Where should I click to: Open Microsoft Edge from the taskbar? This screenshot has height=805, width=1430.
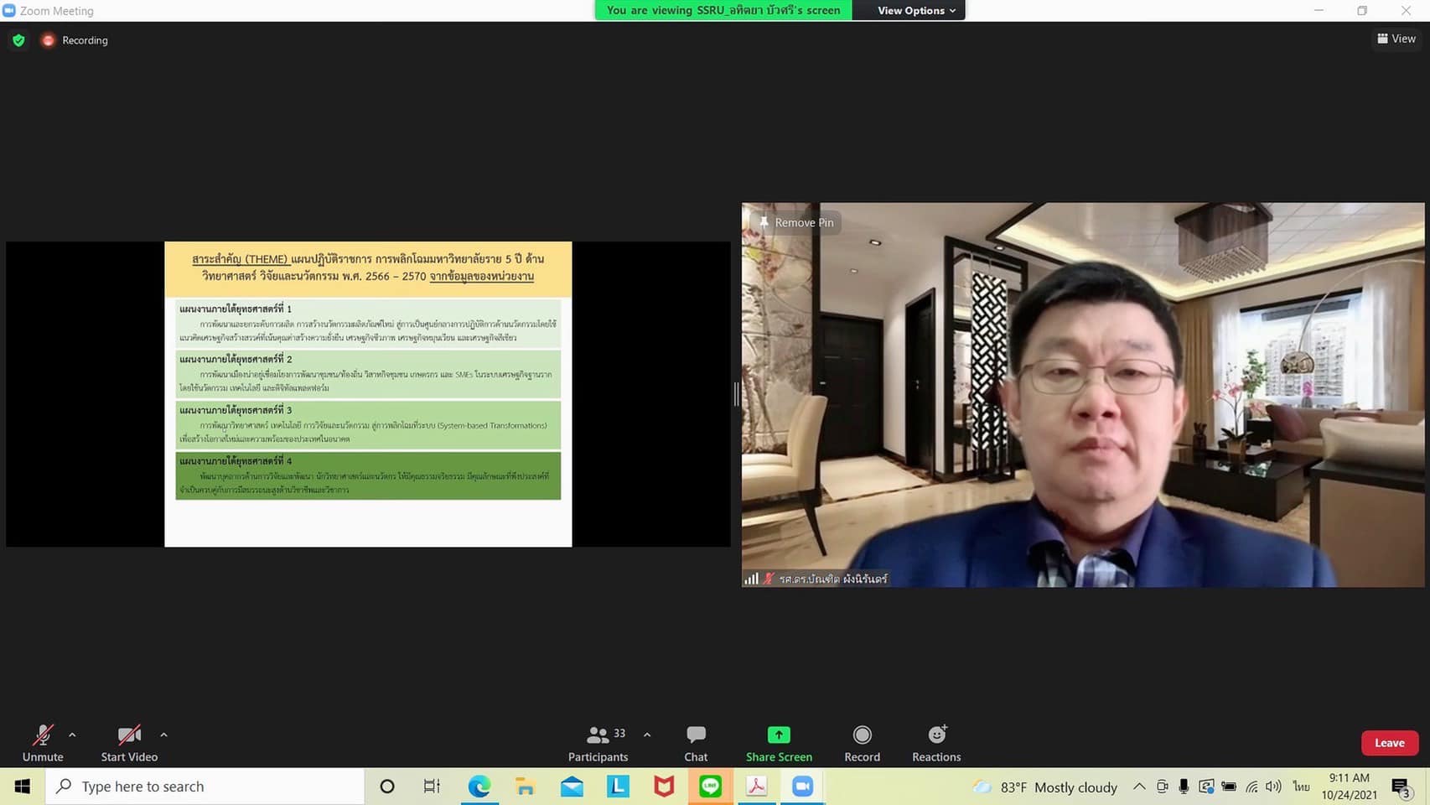coord(479,787)
